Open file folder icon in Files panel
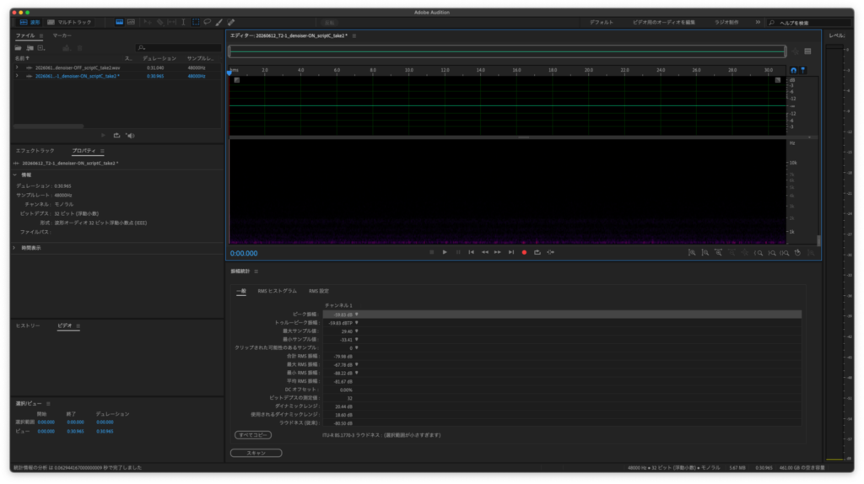Screen dimensions: 864x484 pos(19,48)
